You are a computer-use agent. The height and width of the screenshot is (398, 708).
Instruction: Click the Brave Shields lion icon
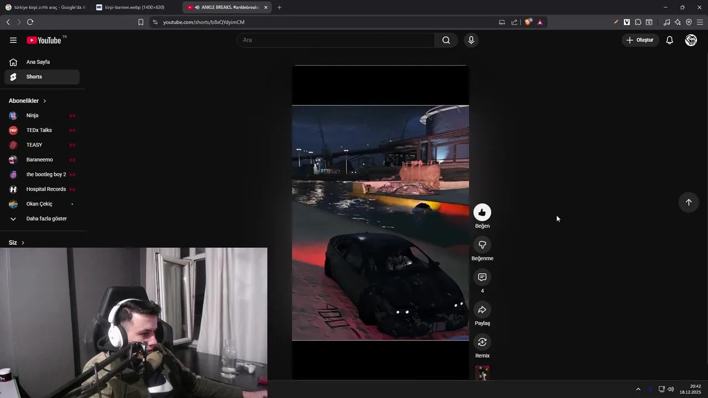(x=528, y=22)
